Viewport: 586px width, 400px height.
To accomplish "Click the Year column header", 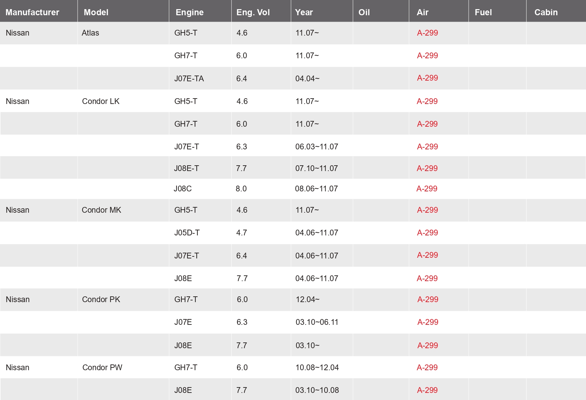I will pyautogui.click(x=304, y=12).
